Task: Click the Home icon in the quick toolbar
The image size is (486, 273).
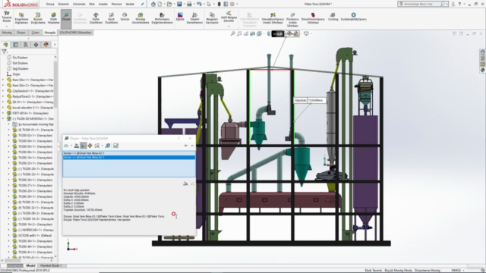Action: click(x=153, y=4)
